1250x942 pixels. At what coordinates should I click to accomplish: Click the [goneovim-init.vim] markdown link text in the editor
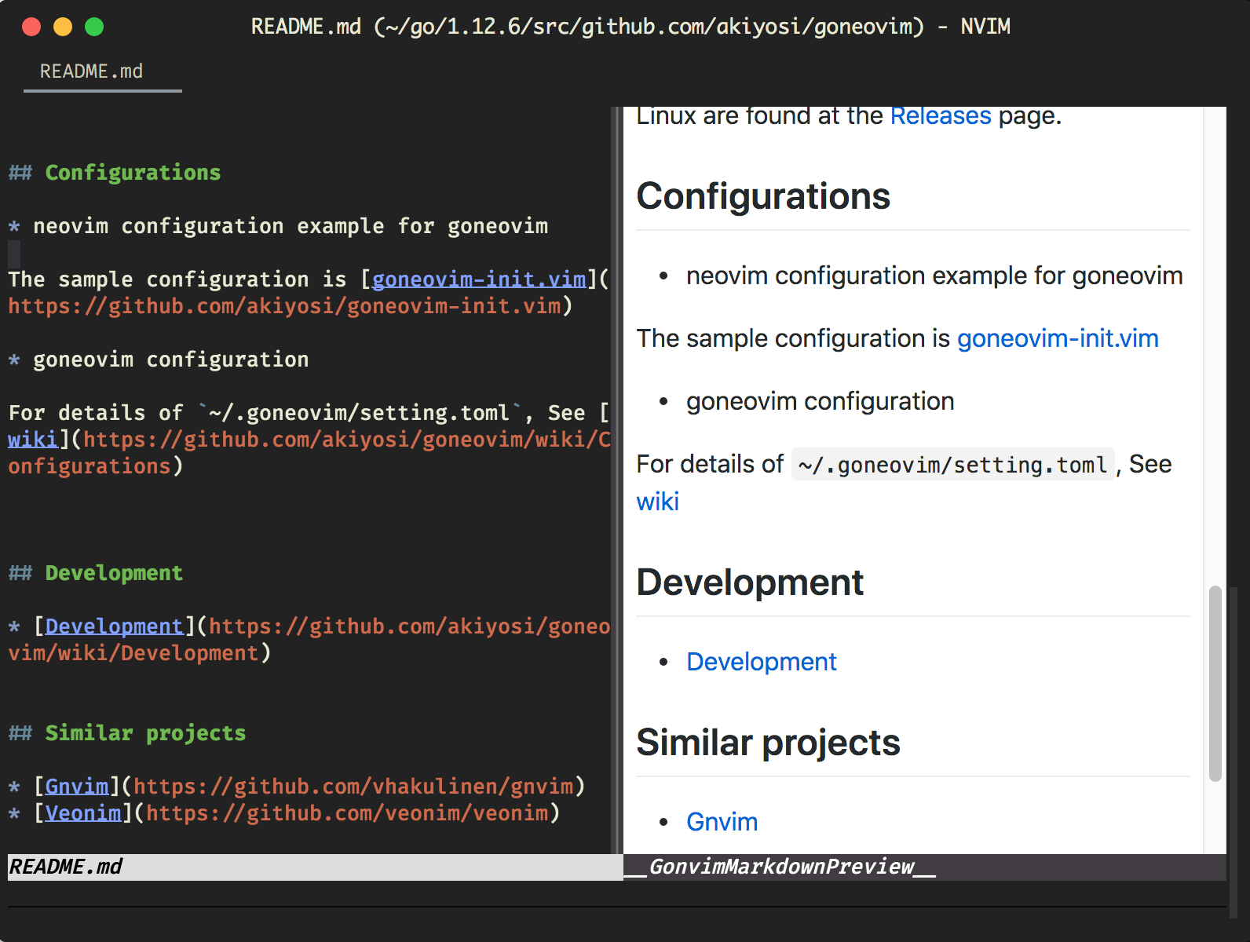479,279
